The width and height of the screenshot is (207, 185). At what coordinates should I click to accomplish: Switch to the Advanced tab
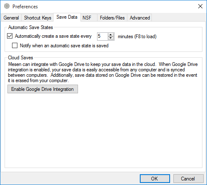(x=140, y=18)
